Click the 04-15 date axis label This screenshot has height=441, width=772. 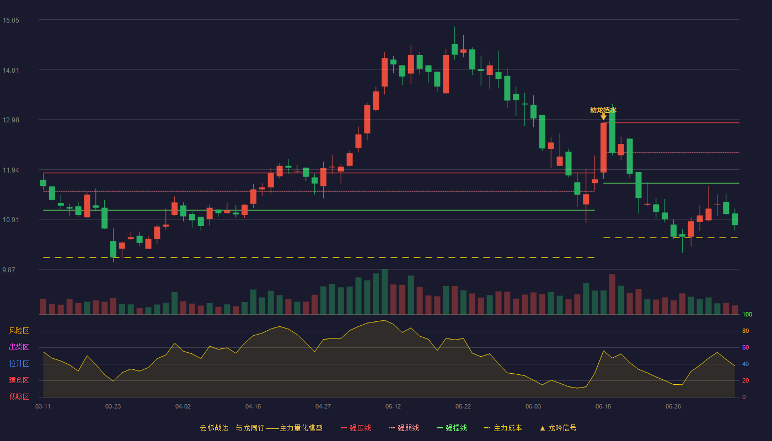click(253, 406)
